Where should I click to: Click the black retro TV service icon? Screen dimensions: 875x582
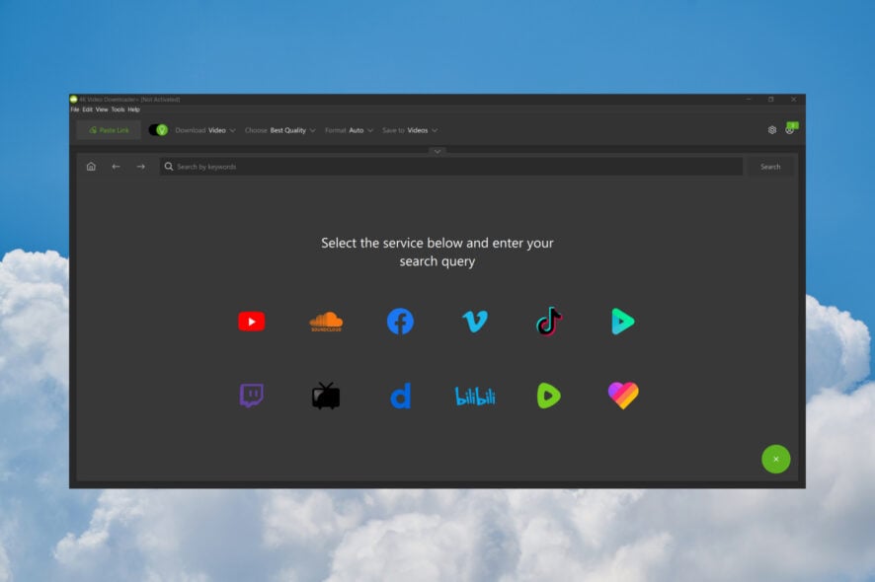click(x=326, y=396)
